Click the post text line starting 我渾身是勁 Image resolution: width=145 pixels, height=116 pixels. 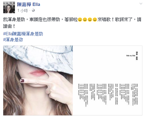pos(72,20)
